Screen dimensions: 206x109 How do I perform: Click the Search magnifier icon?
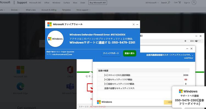[x=169, y=2]
